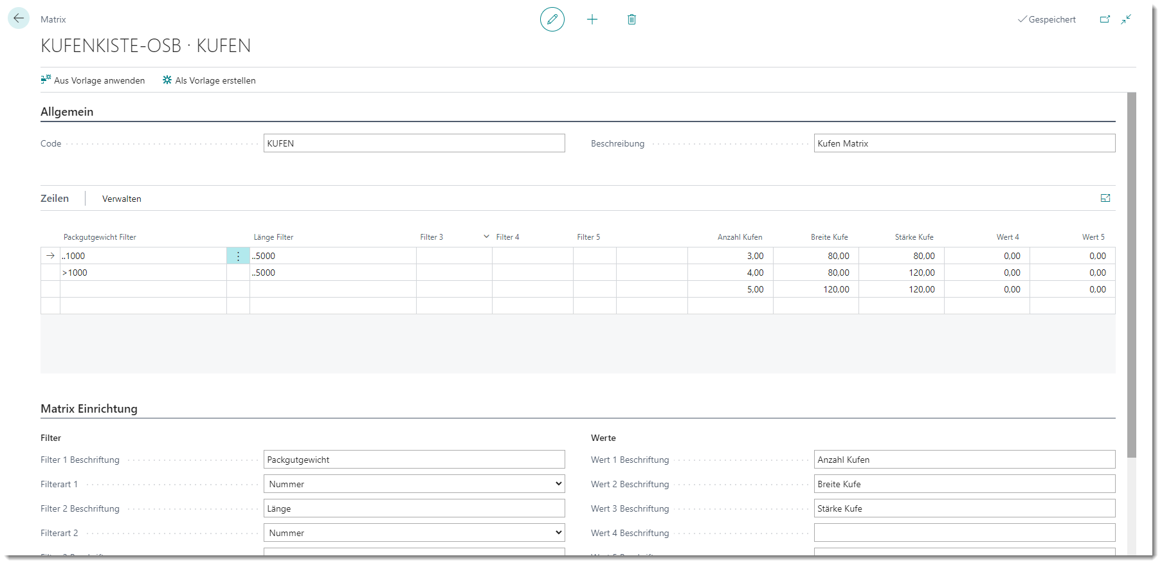Select the Anzahl Kufen cell 3,00
Image resolution: width=1162 pixels, height=565 pixels.
tap(731, 256)
